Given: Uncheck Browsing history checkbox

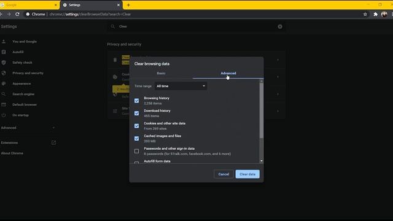Looking at the screenshot, I should 136,101.
